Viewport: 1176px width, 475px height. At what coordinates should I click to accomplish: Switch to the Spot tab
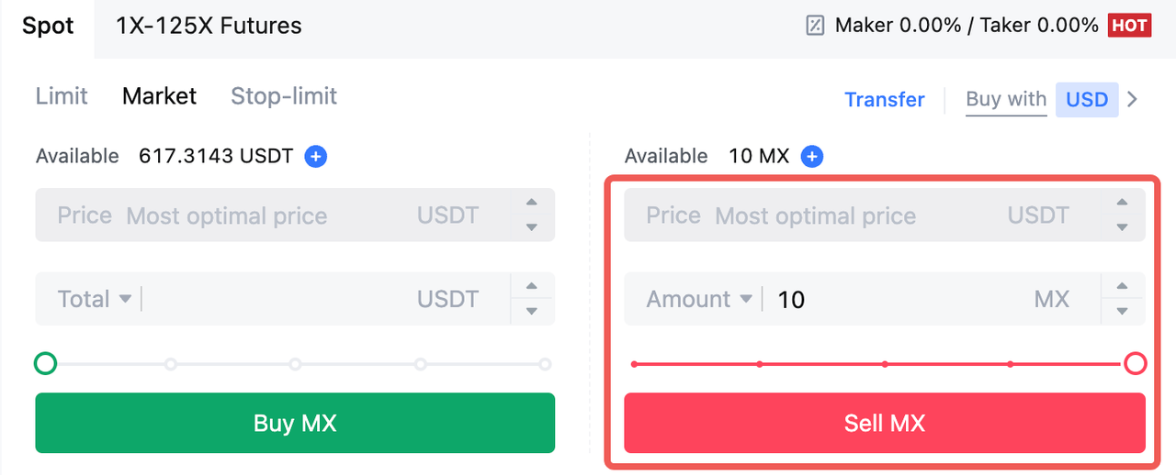click(x=48, y=26)
